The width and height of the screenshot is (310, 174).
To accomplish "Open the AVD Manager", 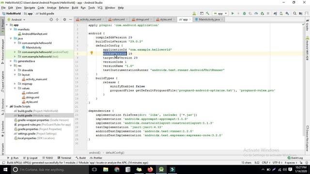I will (x=281, y=14).
